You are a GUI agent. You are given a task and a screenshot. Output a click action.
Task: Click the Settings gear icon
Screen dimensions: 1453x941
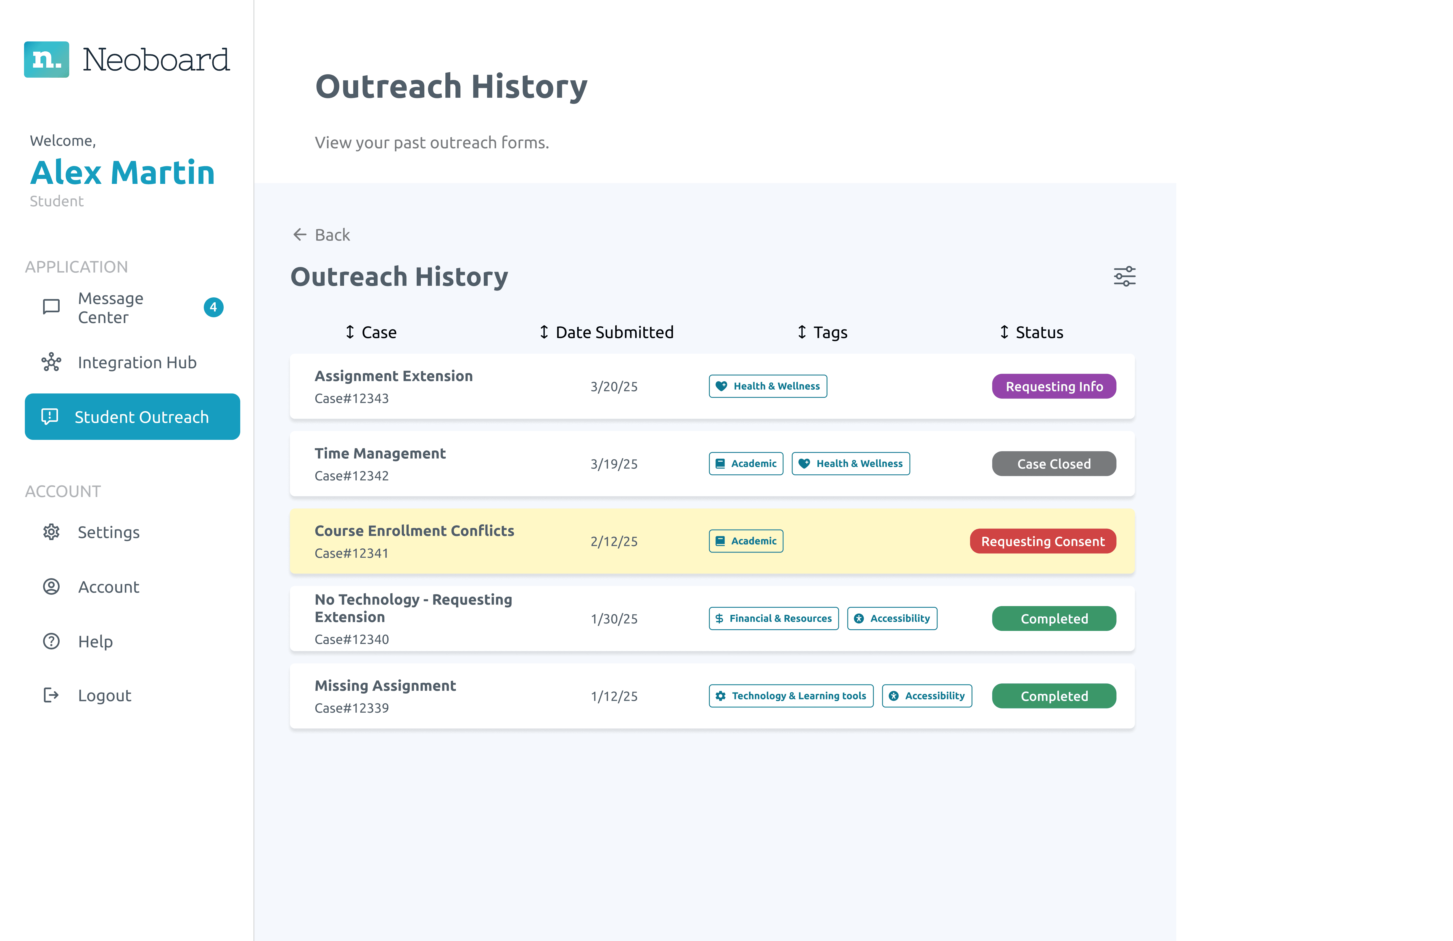point(51,532)
